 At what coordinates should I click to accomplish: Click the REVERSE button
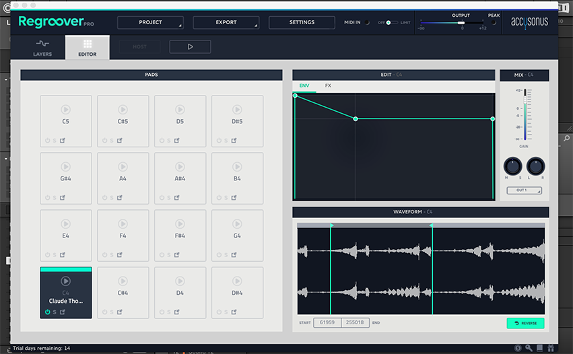(525, 323)
